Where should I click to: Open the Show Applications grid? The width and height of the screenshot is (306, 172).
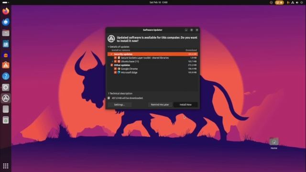pos(6,166)
